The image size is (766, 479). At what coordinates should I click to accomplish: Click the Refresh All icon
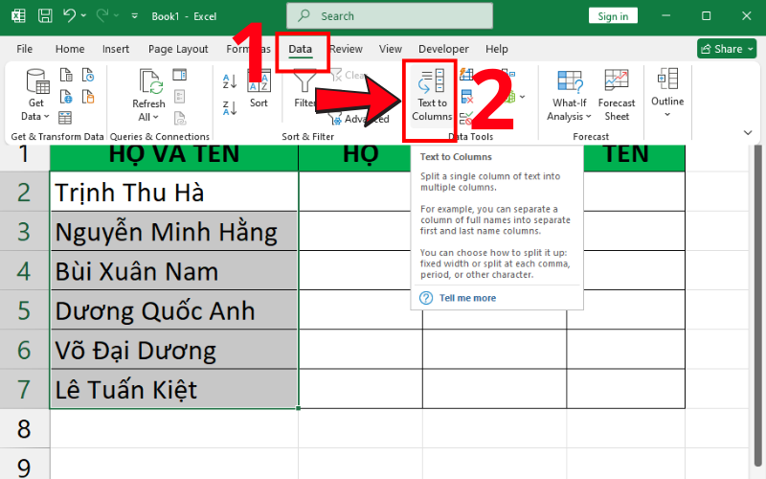point(151,81)
